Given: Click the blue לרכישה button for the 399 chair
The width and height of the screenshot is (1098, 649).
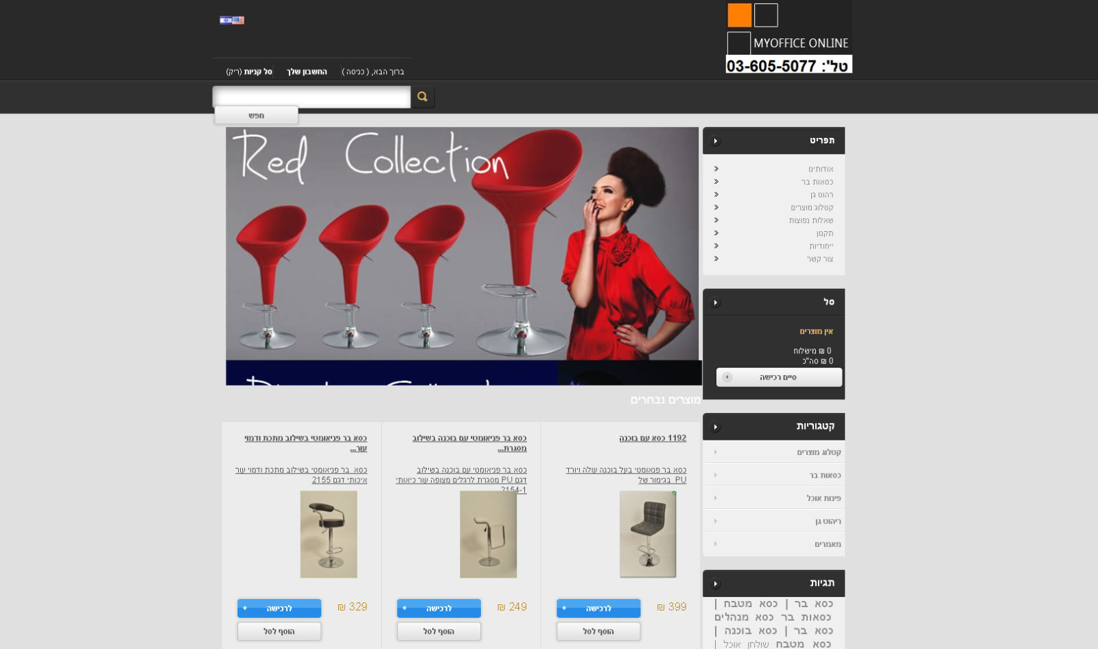Looking at the screenshot, I should click(x=598, y=609).
